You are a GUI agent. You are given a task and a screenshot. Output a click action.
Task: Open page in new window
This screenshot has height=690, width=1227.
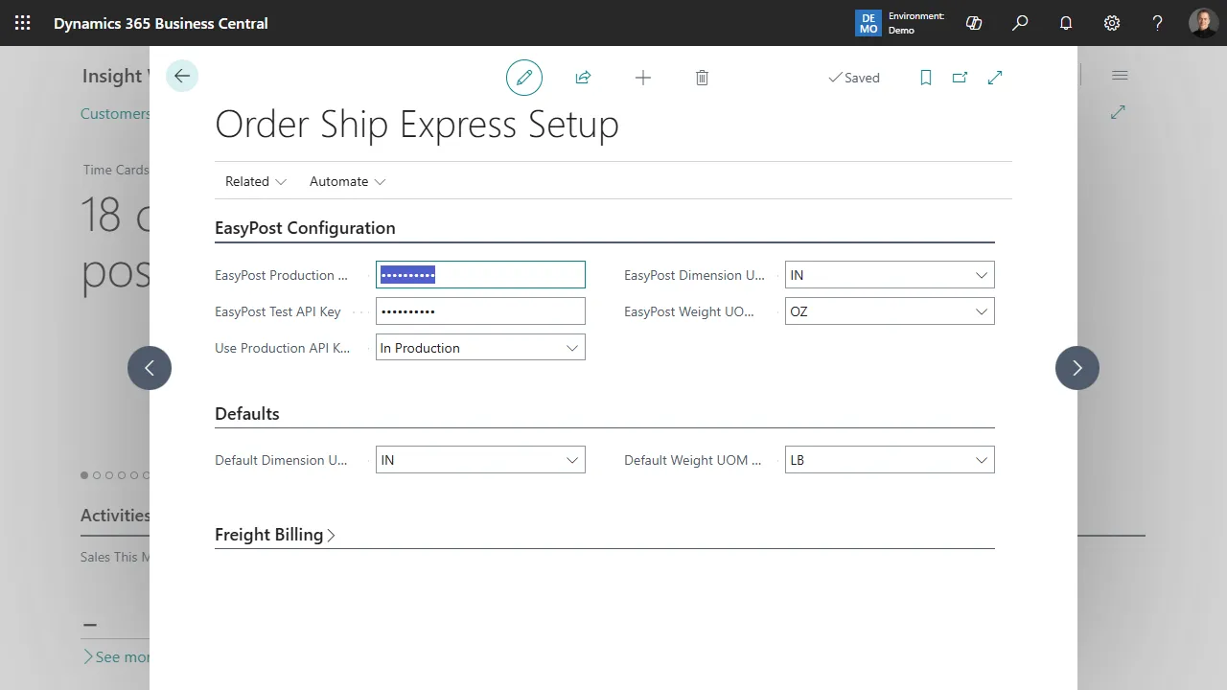960,78
